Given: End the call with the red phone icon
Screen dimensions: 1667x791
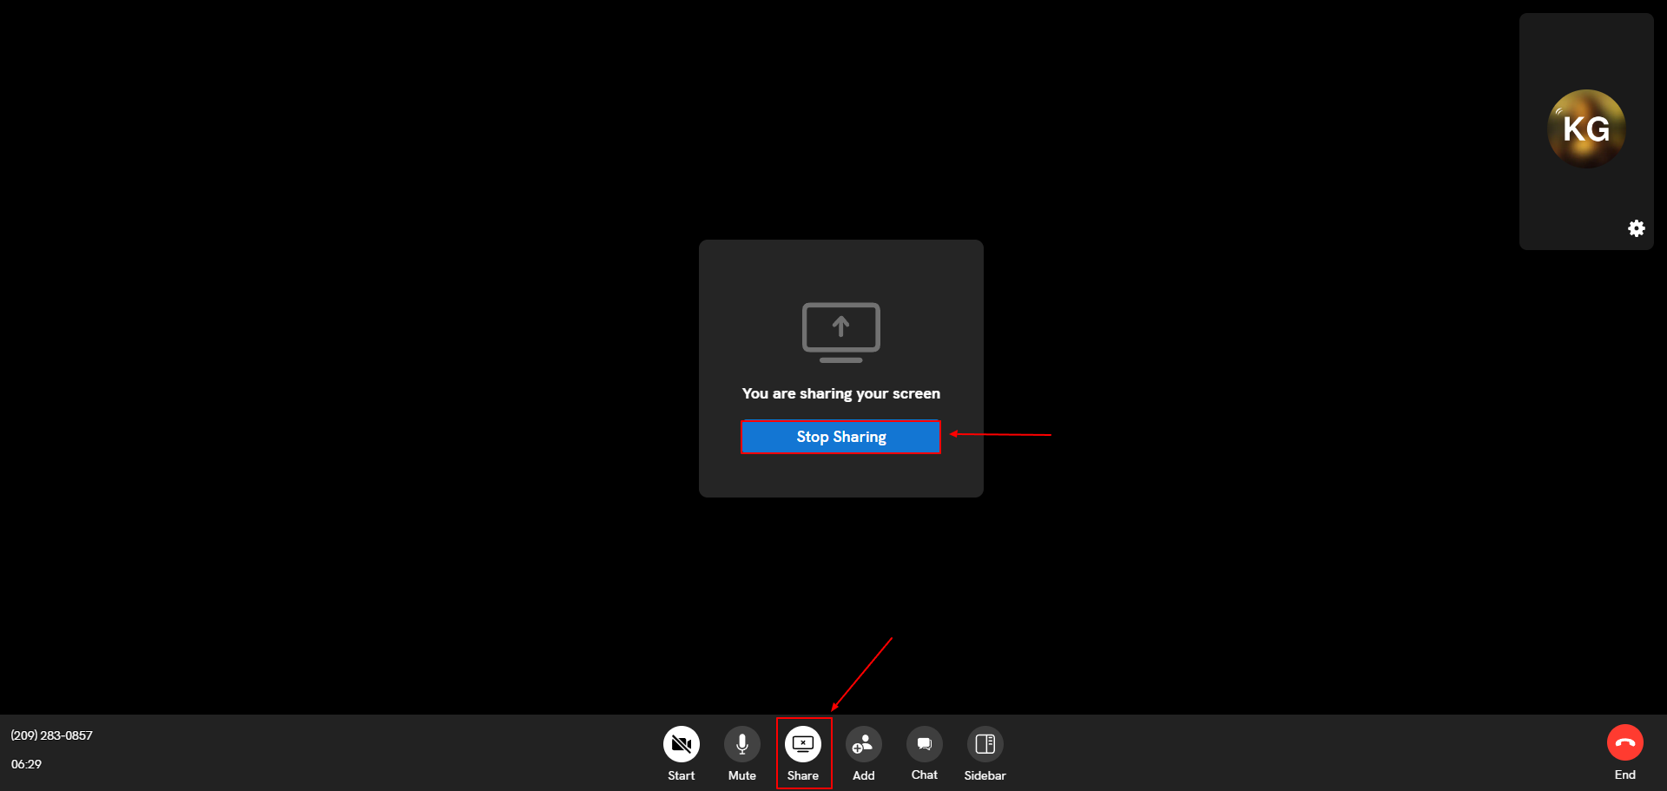Looking at the screenshot, I should 1624,742.
